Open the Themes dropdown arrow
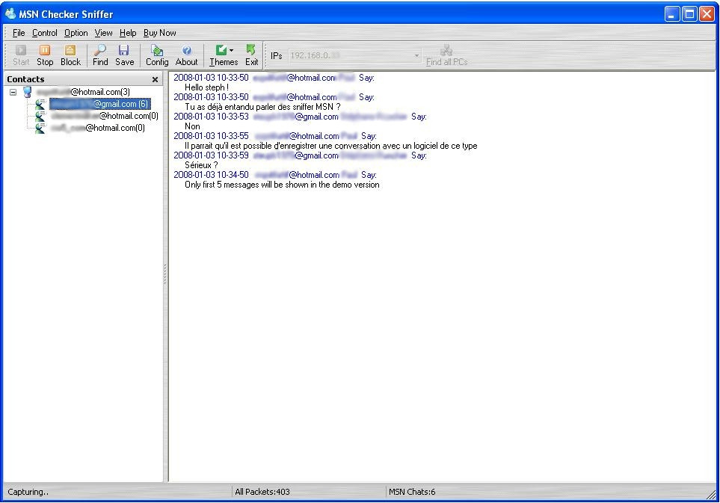Viewport: 720px width, 503px height. (x=232, y=51)
